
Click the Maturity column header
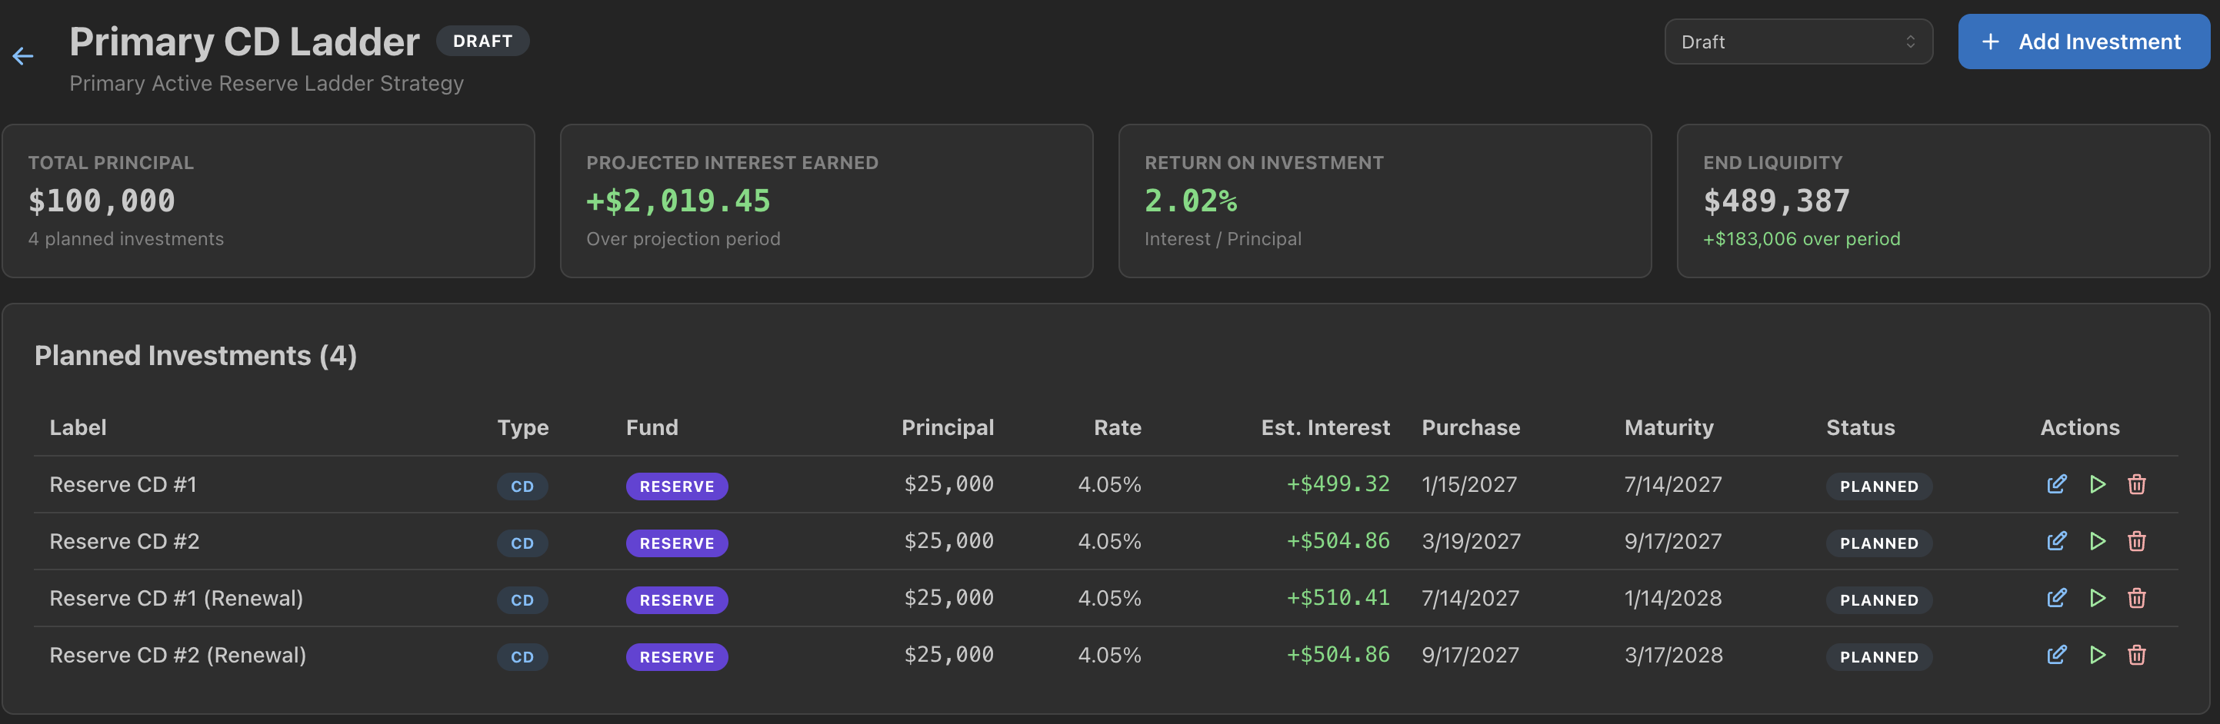click(x=1668, y=427)
